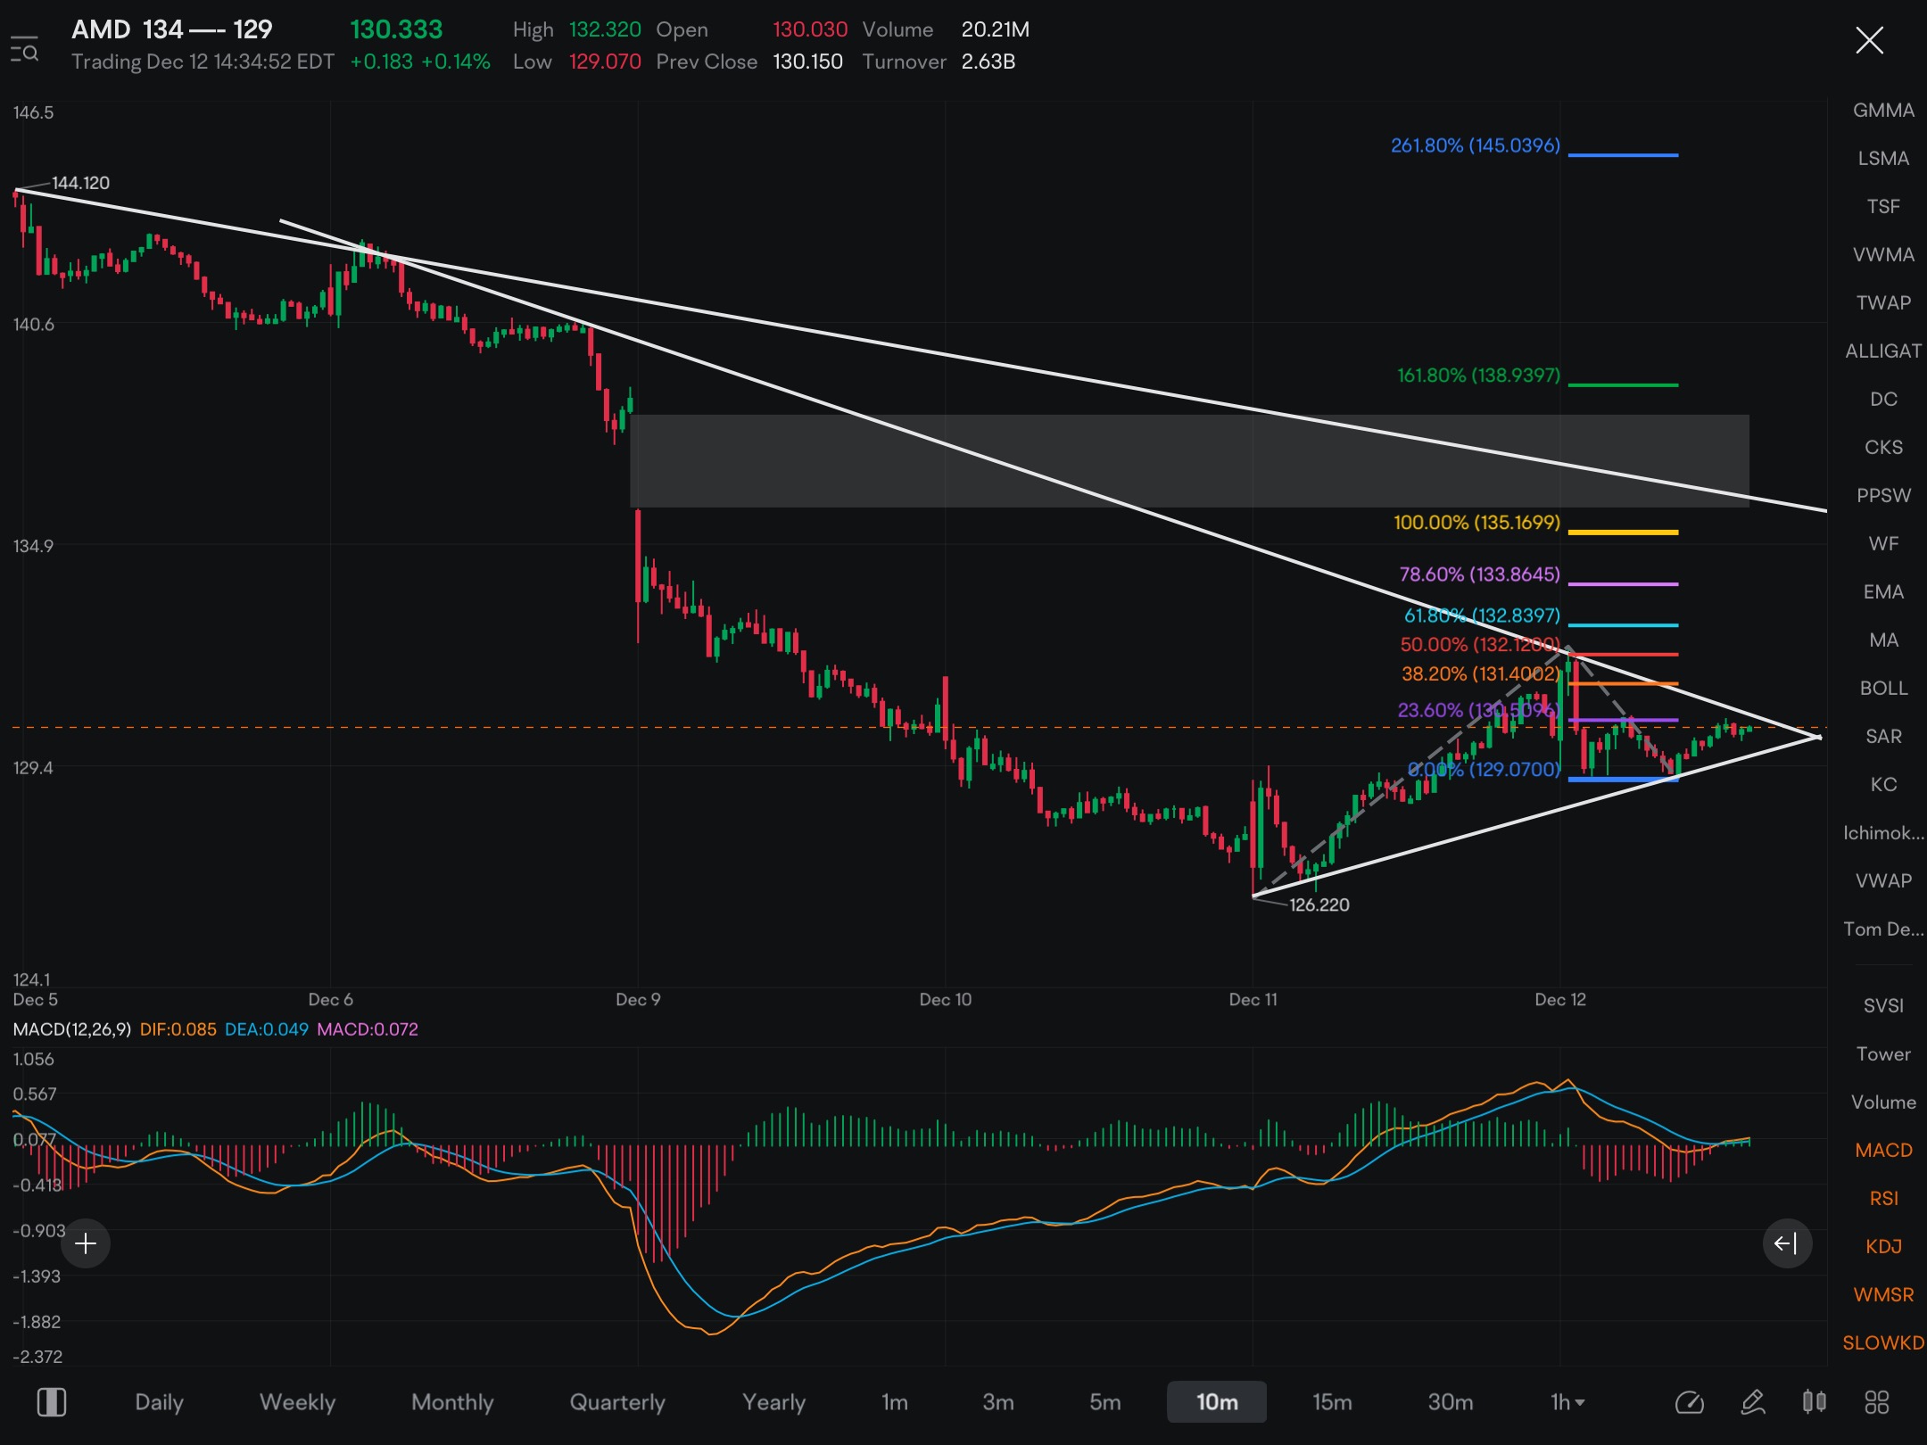This screenshot has height=1445, width=1927.
Task: Enable the TSF indicator
Action: [x=1883, y=207]
